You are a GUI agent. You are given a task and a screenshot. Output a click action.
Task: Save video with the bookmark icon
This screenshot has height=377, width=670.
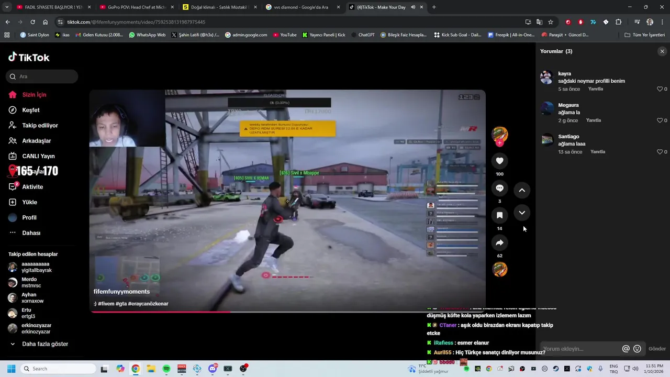click(x=499, y=215)
